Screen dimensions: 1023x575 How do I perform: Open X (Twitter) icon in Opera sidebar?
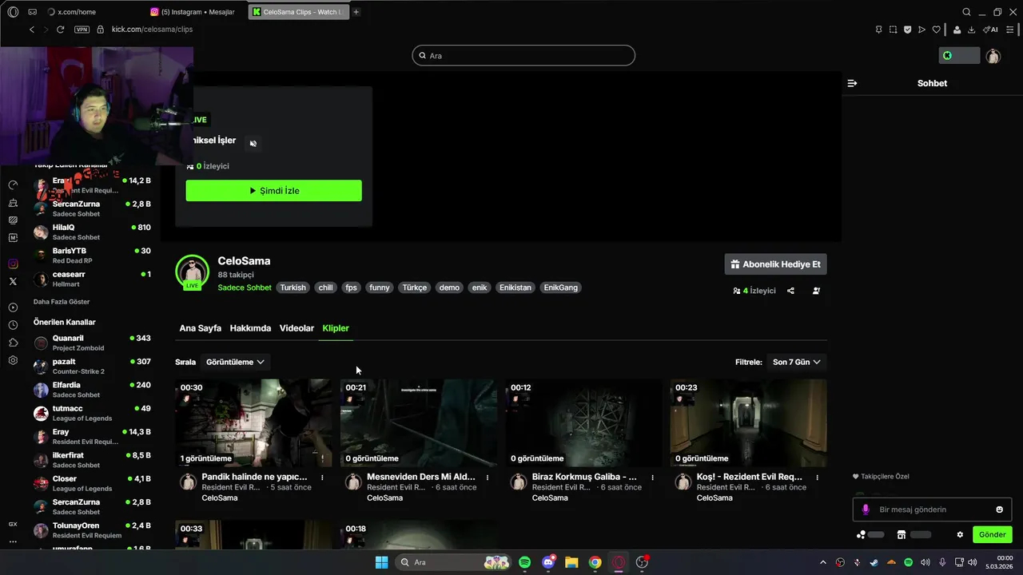point(13,281)
